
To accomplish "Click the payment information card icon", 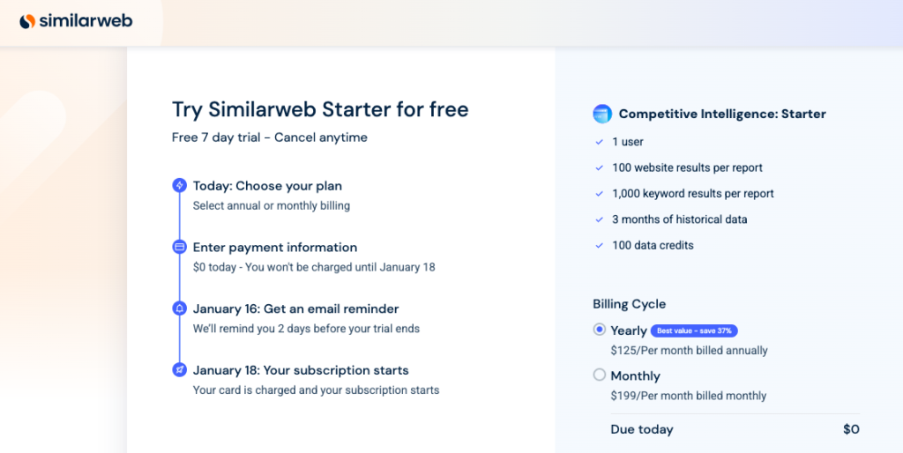I will click(179, 247).
